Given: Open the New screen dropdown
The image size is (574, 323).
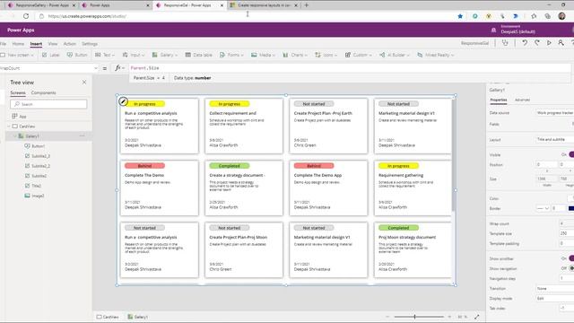Looking at the screenshot, I should pyautogui.click(x=17, y=55).
